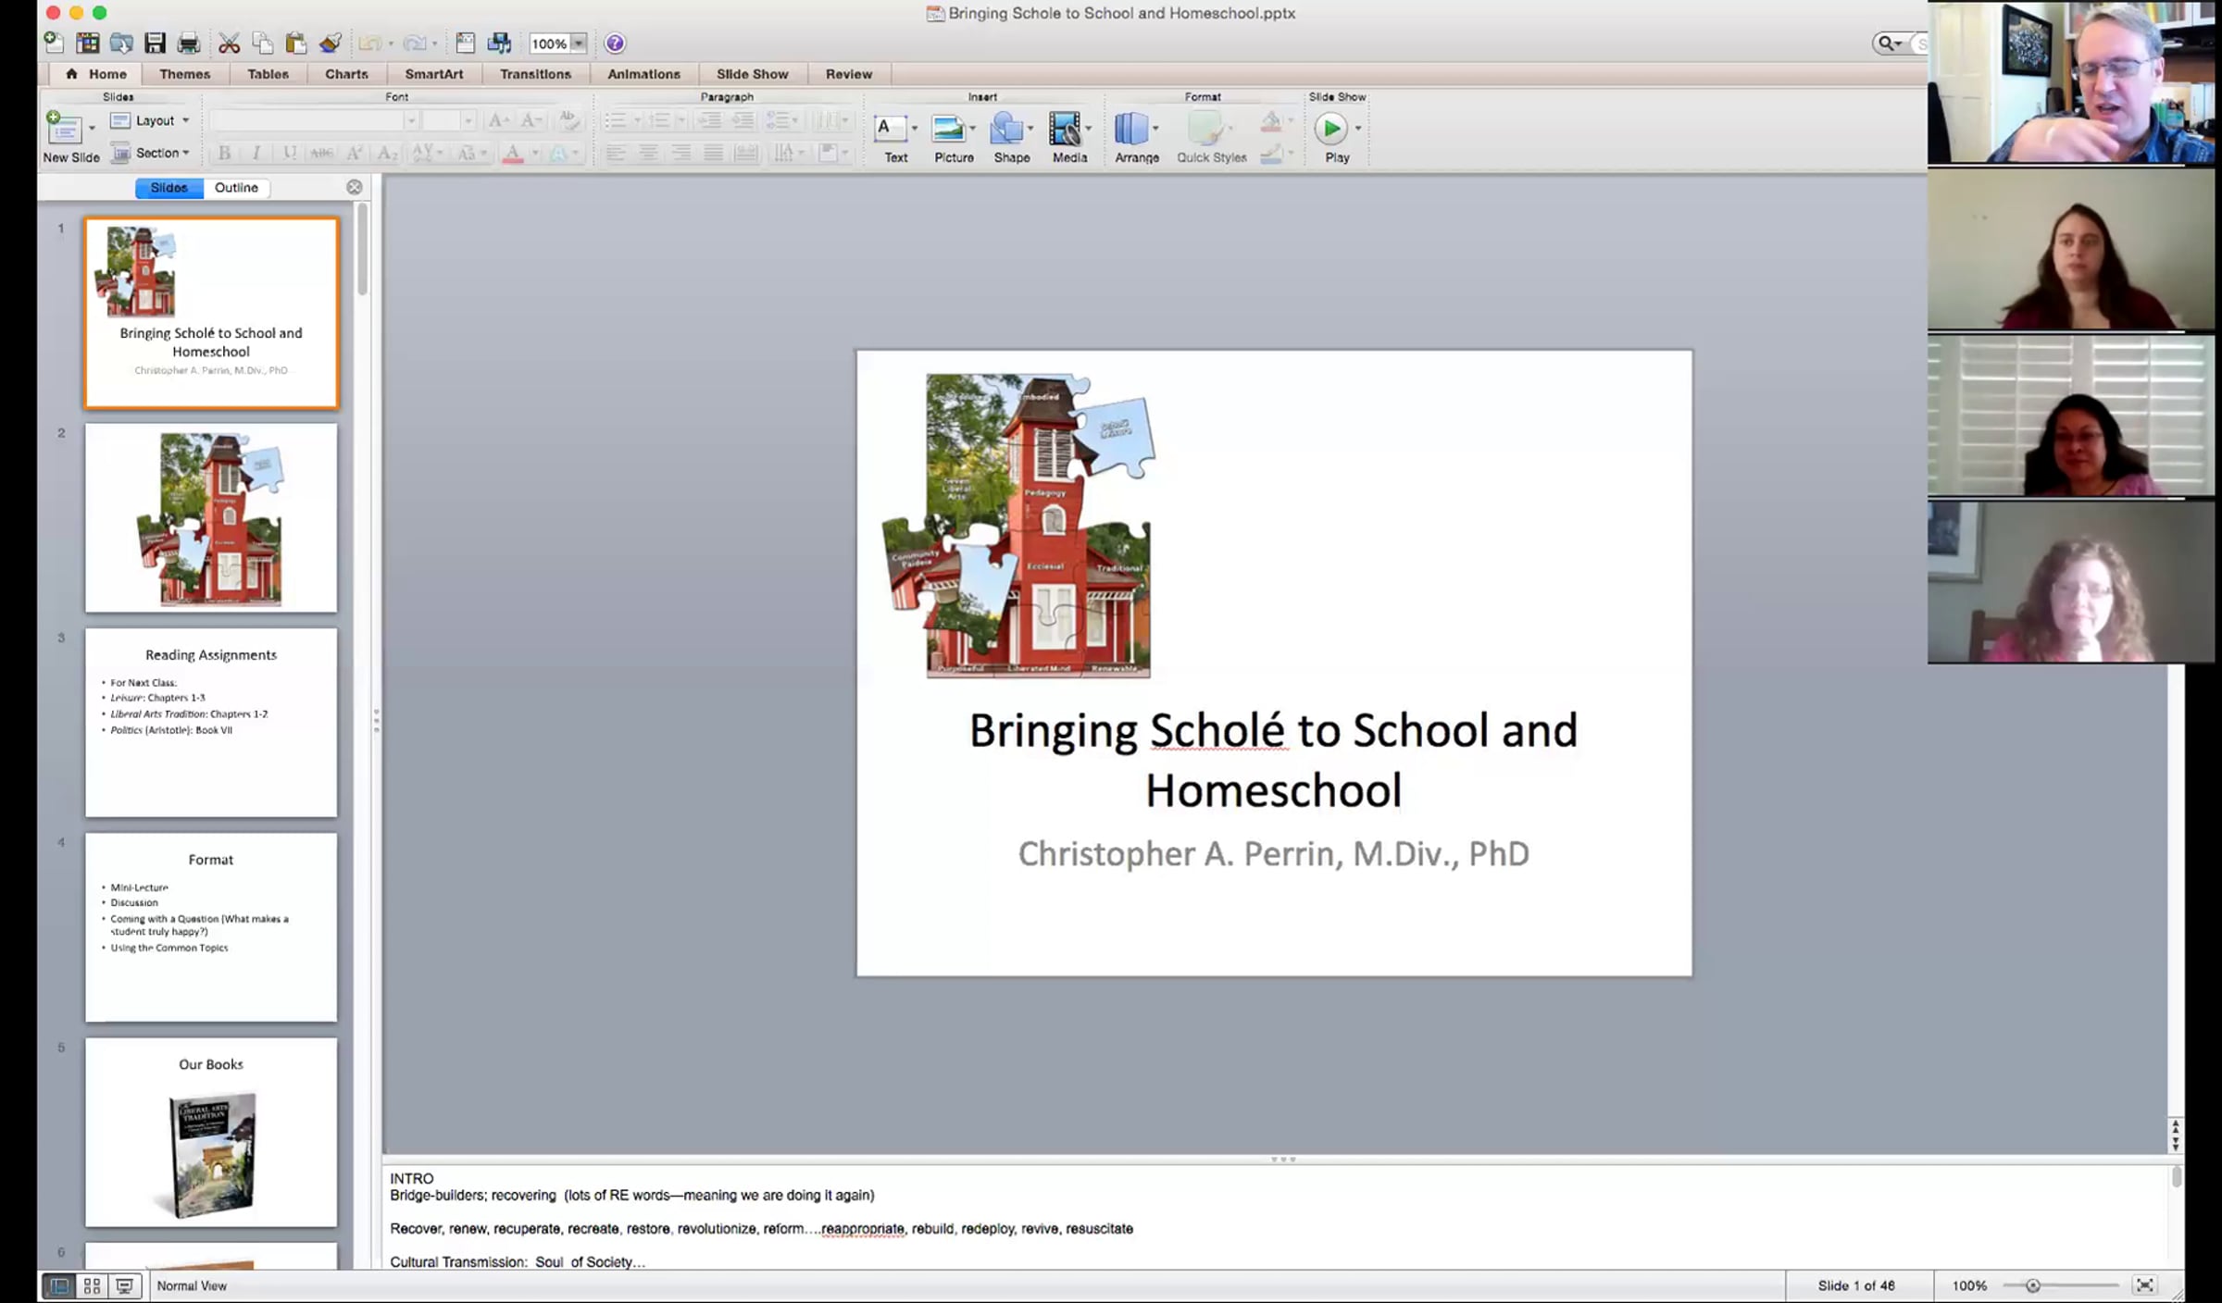Switch to the Outline pane button

point(236,187)
